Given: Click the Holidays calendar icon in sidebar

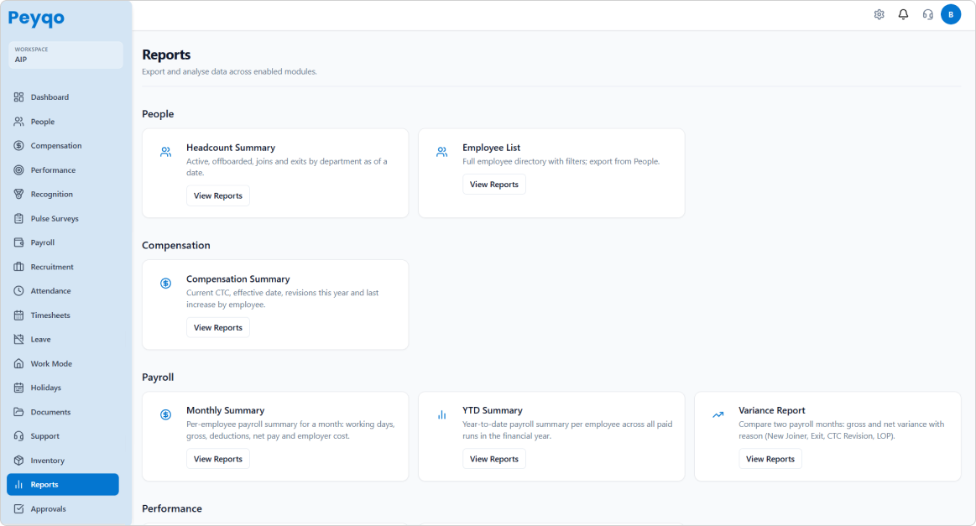Looking at the screenshot, I should tap(18, 388).
